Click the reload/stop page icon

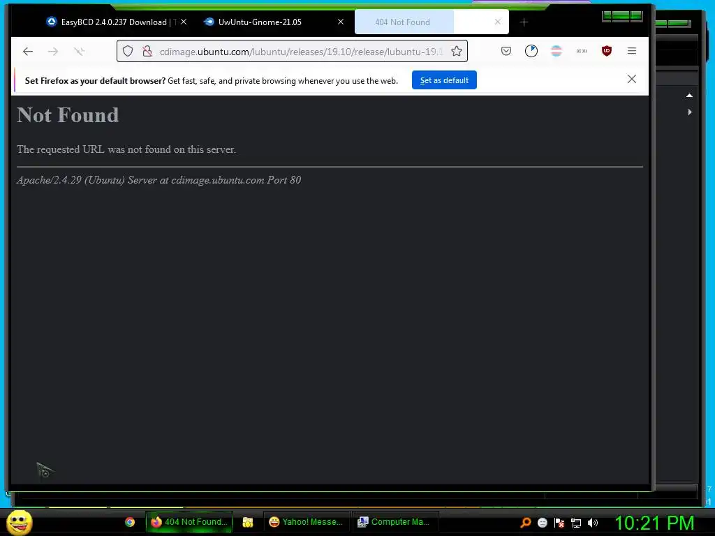coord(79,52)
